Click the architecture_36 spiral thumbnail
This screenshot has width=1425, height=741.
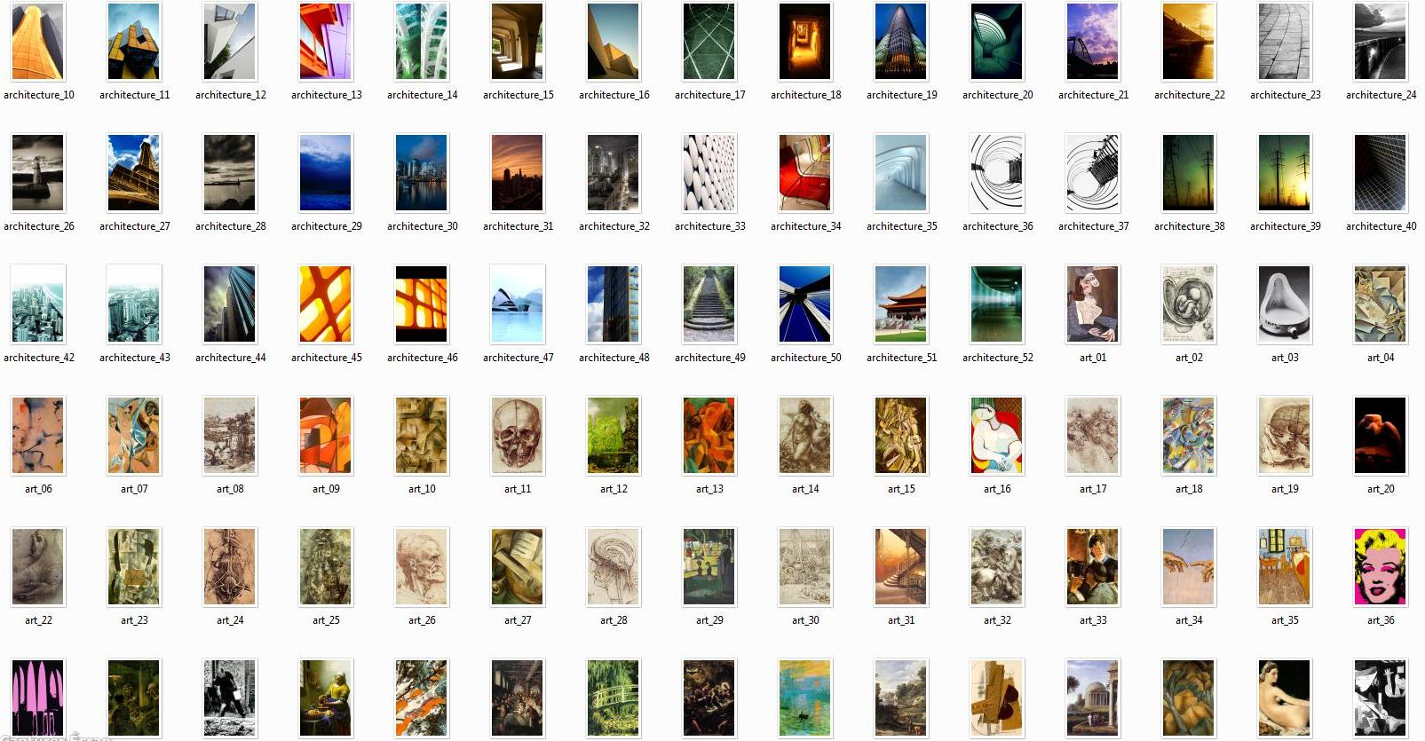[997, 173]
